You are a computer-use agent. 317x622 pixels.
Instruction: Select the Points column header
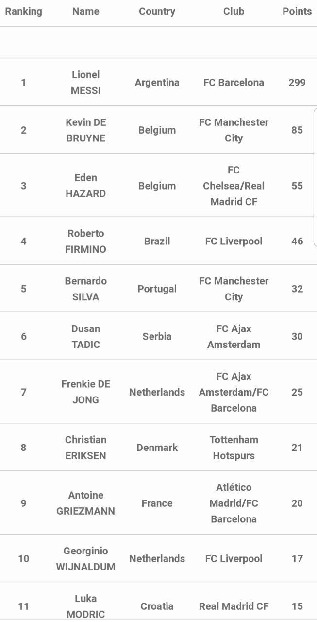[x=297, y=11]
